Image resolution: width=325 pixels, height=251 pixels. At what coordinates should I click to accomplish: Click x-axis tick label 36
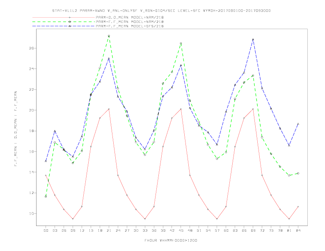154,230
